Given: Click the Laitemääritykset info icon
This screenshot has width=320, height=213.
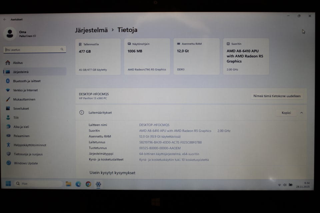Looking at the screenshot, I should click(x=82, y=112).
